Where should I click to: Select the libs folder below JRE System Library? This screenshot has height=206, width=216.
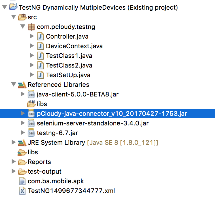[x=33, y=152]
